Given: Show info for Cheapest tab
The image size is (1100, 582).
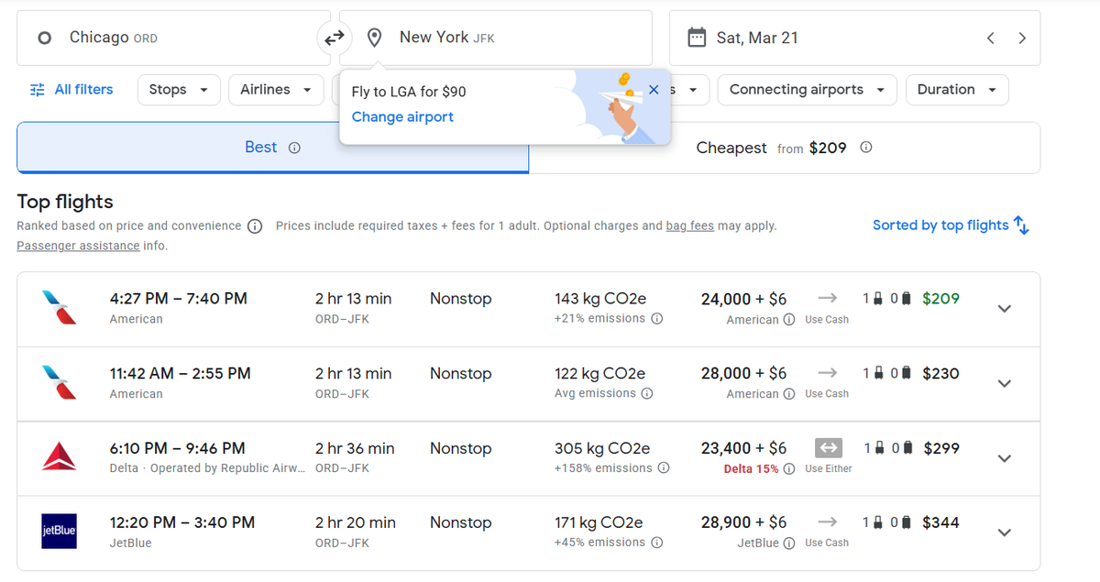Looking at the screenshot, I should [866, 148].
